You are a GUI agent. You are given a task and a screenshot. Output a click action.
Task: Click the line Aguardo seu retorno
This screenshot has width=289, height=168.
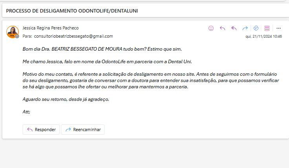[66, 99]
